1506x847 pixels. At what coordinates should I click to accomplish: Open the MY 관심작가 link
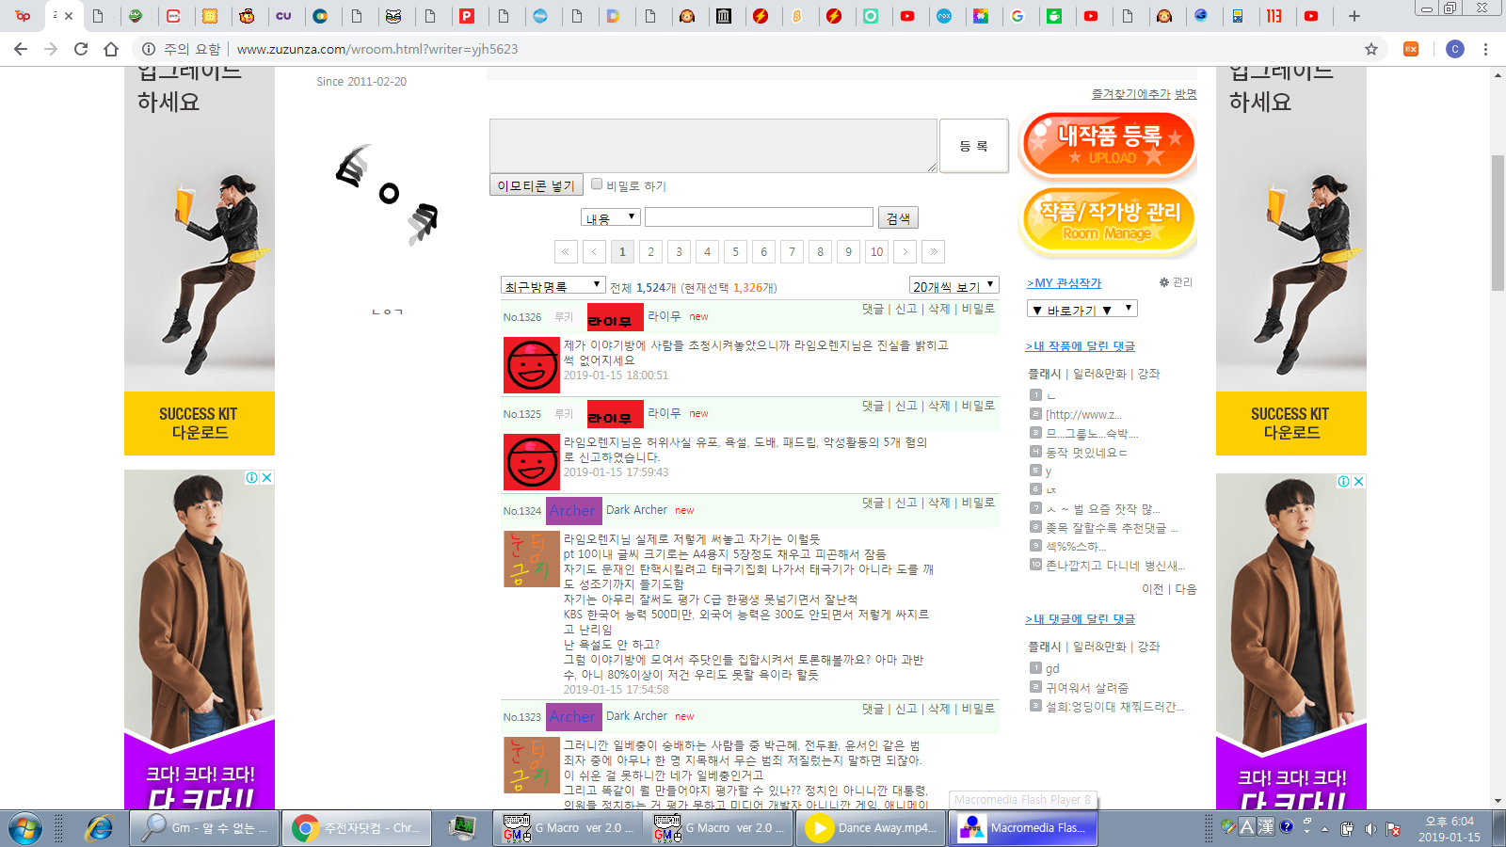point(1064,283)
